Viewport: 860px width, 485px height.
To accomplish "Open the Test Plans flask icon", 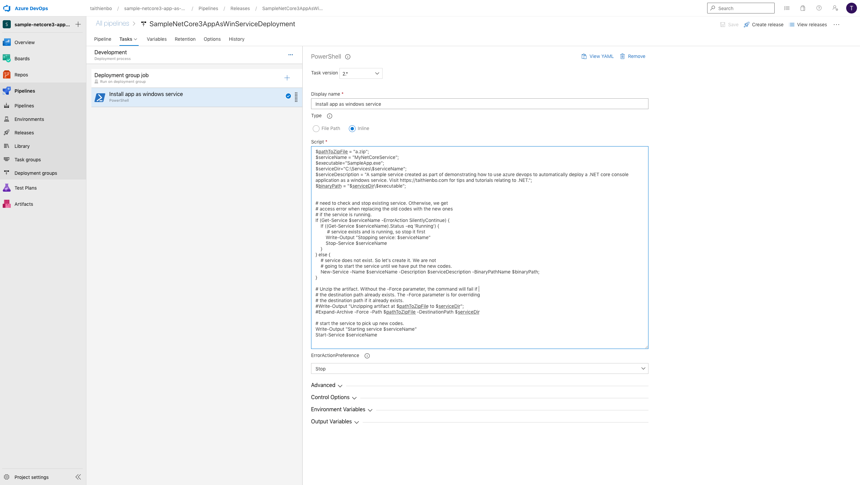I will [7, 188].
